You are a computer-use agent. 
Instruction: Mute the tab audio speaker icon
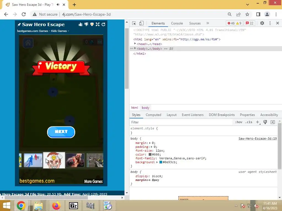(x=58, y=5)
